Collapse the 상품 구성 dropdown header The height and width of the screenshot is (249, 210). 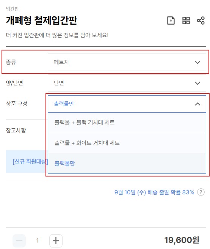pos(127,104)
